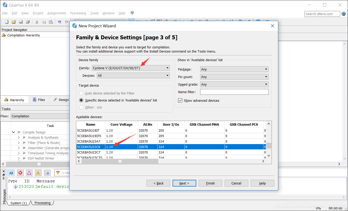Image resolution: width=348 pixels, height=211 pixels.
Task: Click the wizard Help button
Action: (x=262, y=183)
